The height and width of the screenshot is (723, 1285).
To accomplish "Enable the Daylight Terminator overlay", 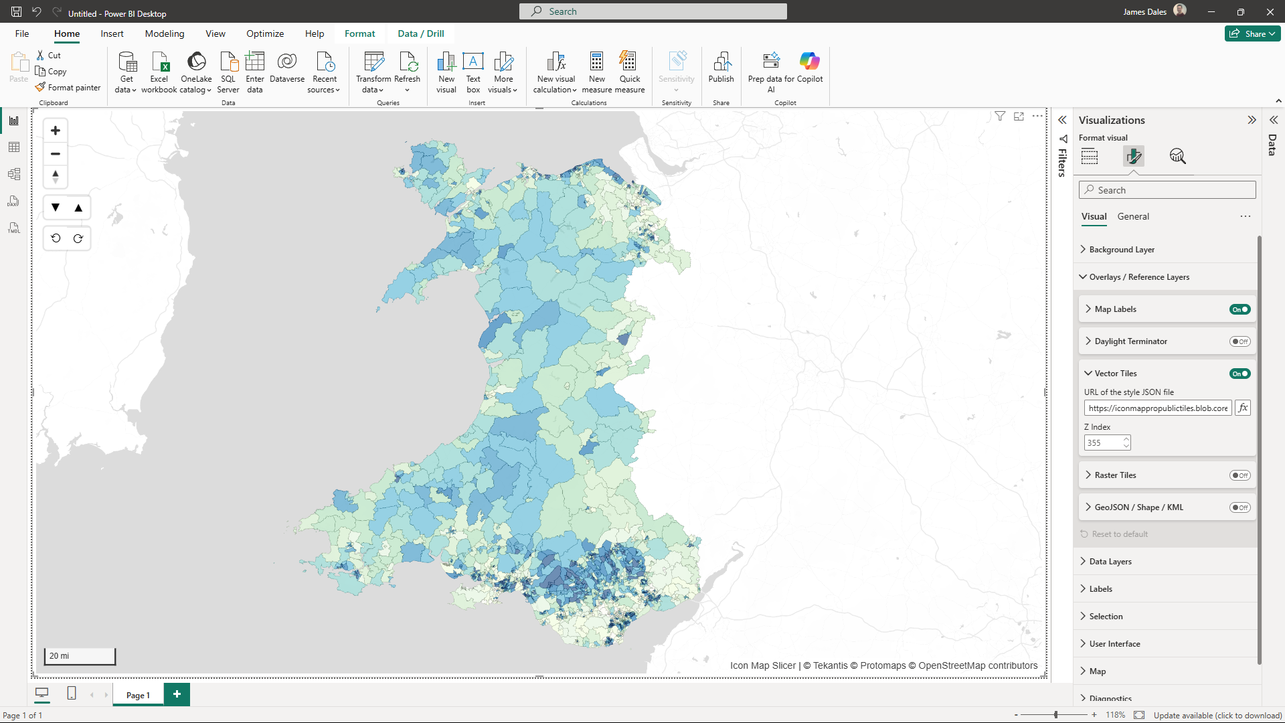I will [x=1239, y=341].
